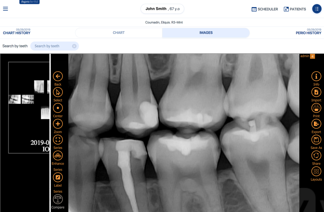Screen dimensions: 324x212
Task: Open the hamburger menu
Action: pyautogui.click(x=5, y=9)
